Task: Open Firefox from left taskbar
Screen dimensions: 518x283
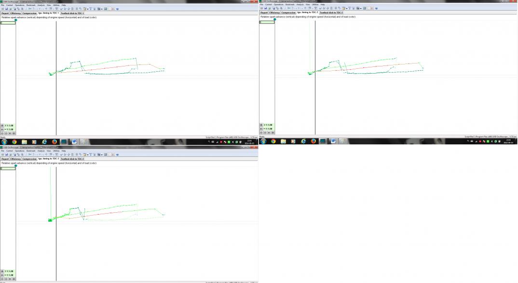Action: point(54,142)
